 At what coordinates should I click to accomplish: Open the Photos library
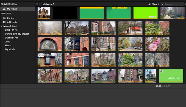pos(11,18)
